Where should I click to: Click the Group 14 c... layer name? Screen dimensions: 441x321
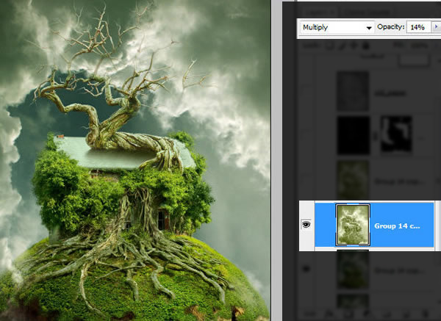pyautogui.click(x=397, y=226)
